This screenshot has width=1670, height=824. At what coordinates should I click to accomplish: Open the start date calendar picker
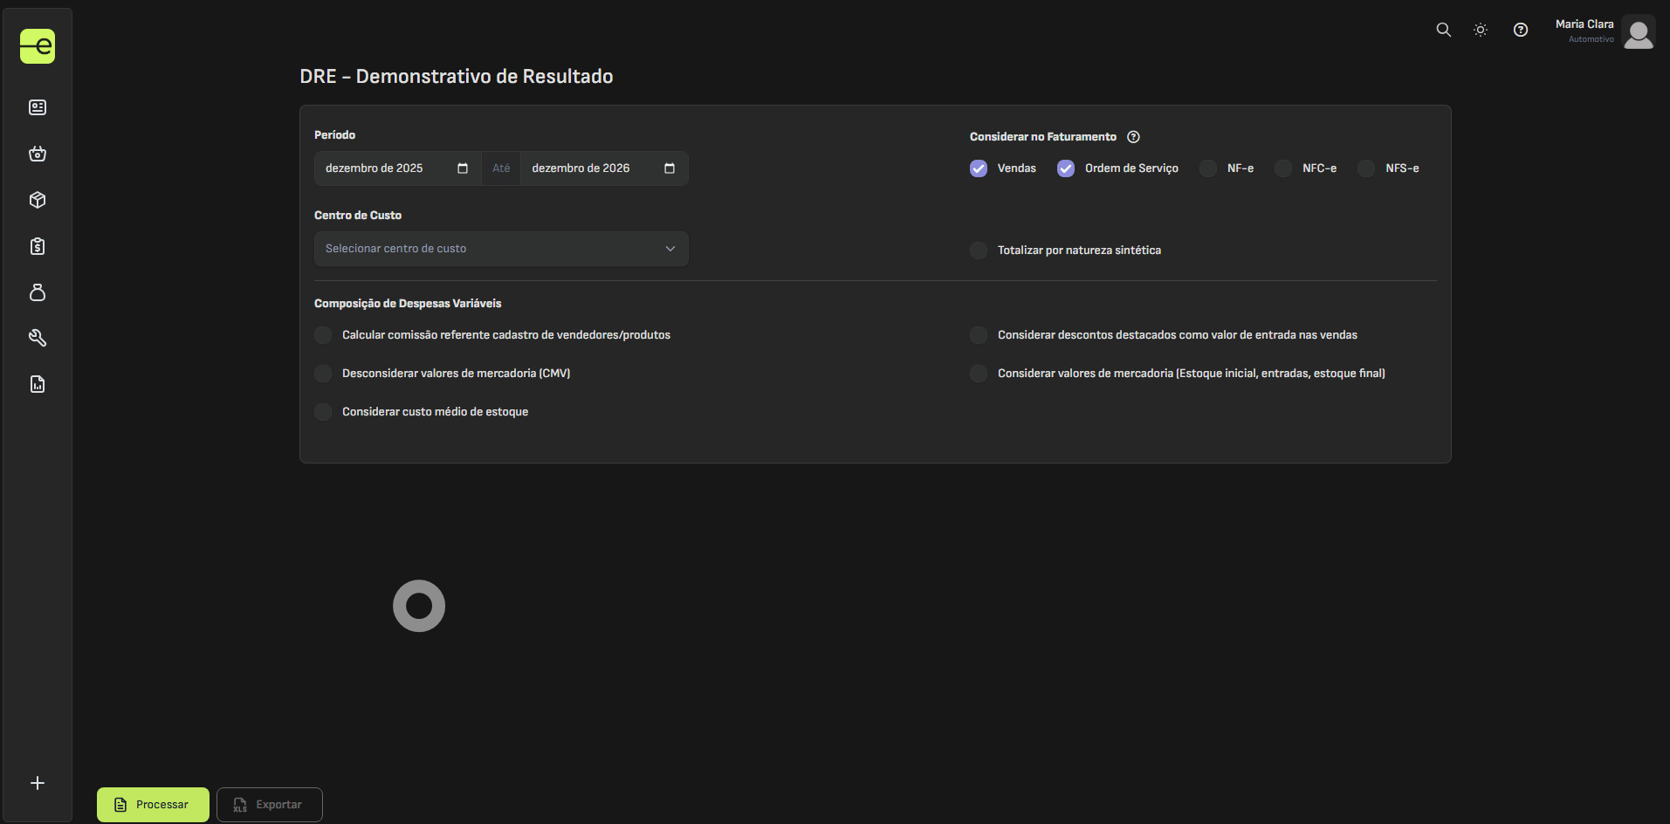[x=463, y=168]
